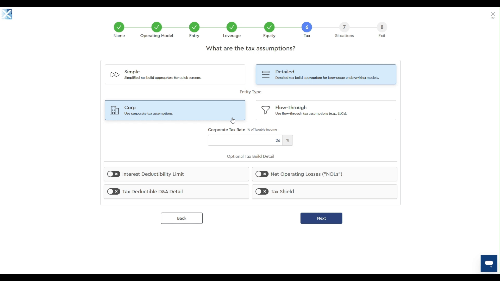Select step 8 Exit in progress bar

coord(382,27)
